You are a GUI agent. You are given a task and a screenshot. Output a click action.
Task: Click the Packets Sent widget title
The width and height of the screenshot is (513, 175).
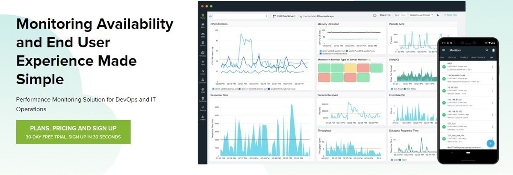coord(396,24)
